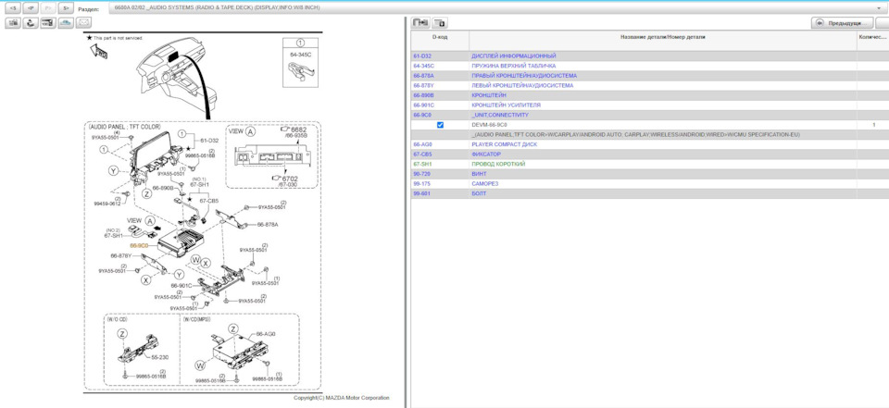Open '_UNIT,CONNECTIVITY' part link
The height and width of the screenshot is (408, 889).
[500, 115]
